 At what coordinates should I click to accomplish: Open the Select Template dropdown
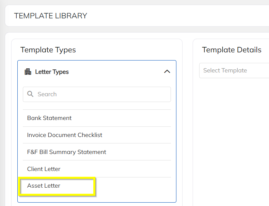234,70
